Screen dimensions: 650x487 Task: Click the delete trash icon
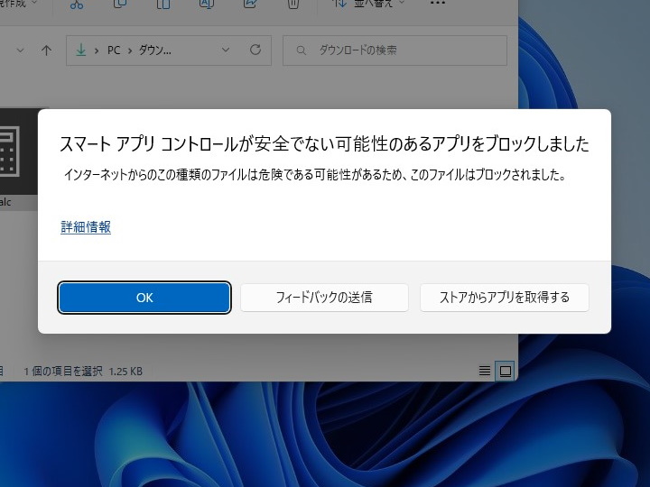(x=292, y=5)
